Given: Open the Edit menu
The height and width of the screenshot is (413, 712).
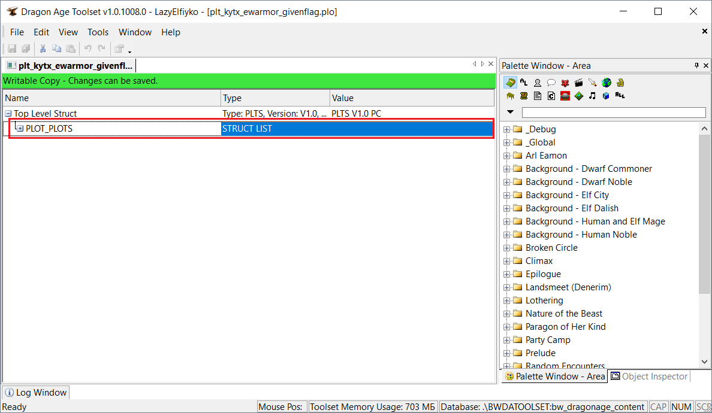Looking at the screenshot, I should pyautogui.click(x=41, y=32).
